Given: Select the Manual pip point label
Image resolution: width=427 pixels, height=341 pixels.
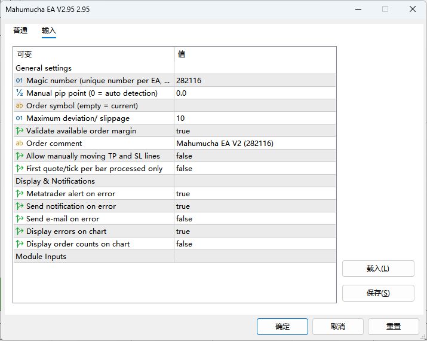Looking at the screenshot, I should [x=92, y=93].
